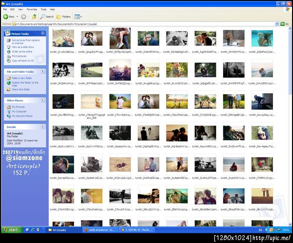
Task: Click the system tray clock 23:01
Action: tap(286, 230)
